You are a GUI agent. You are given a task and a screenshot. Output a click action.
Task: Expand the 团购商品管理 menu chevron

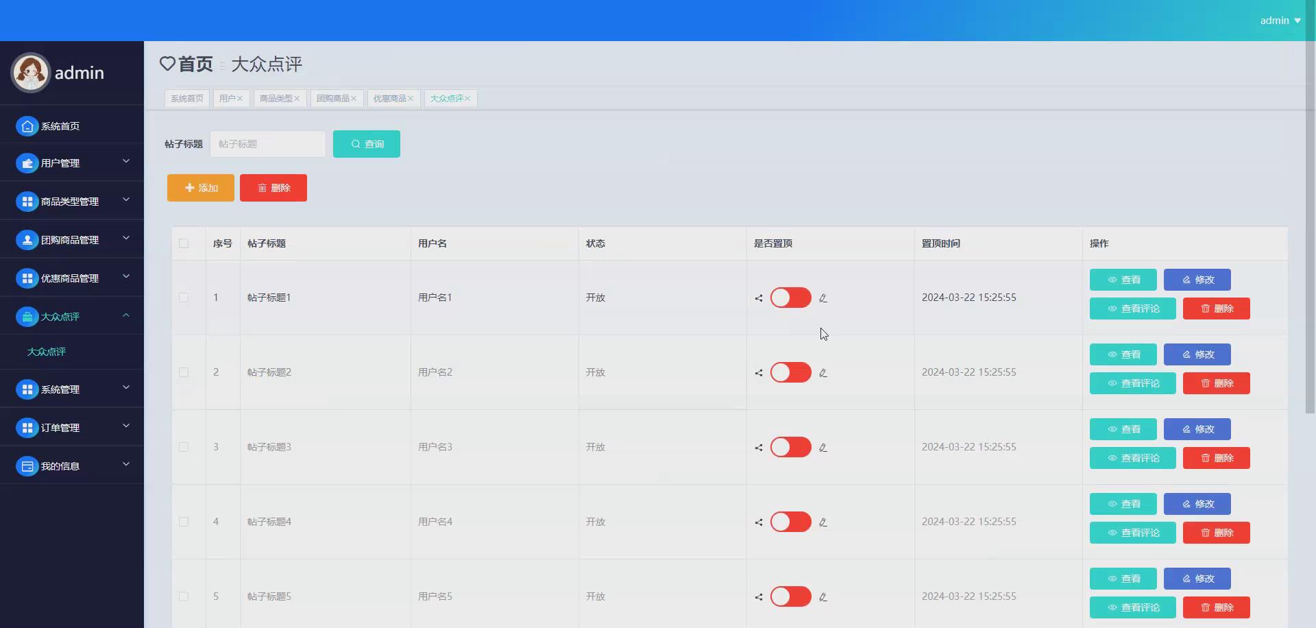coord(126,238)
